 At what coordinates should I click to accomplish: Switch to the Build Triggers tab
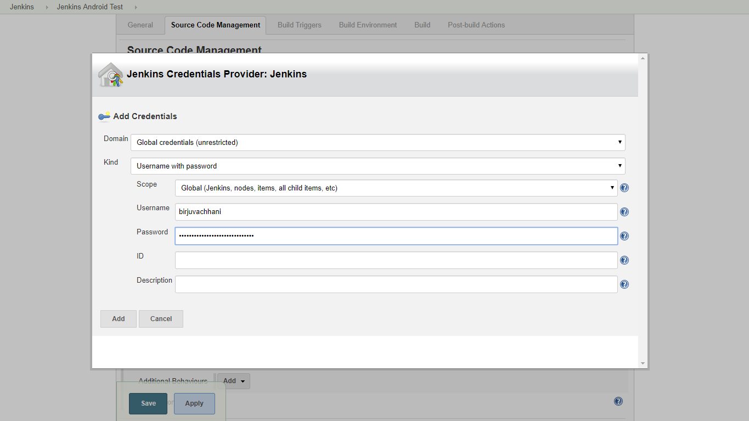point(299,25)
